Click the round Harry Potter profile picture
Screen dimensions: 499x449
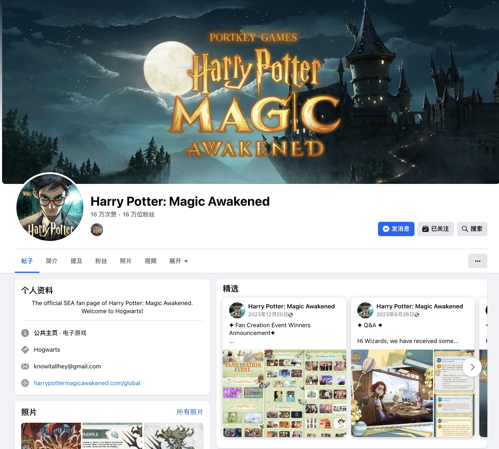coord(50,207)
